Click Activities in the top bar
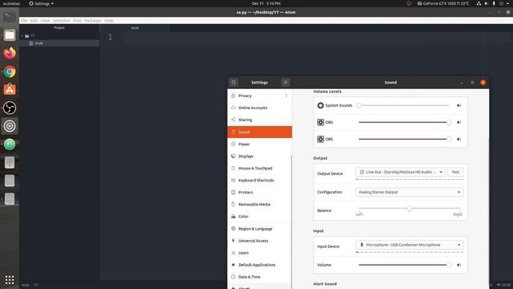Screen dimensions: 513x289 11,3
